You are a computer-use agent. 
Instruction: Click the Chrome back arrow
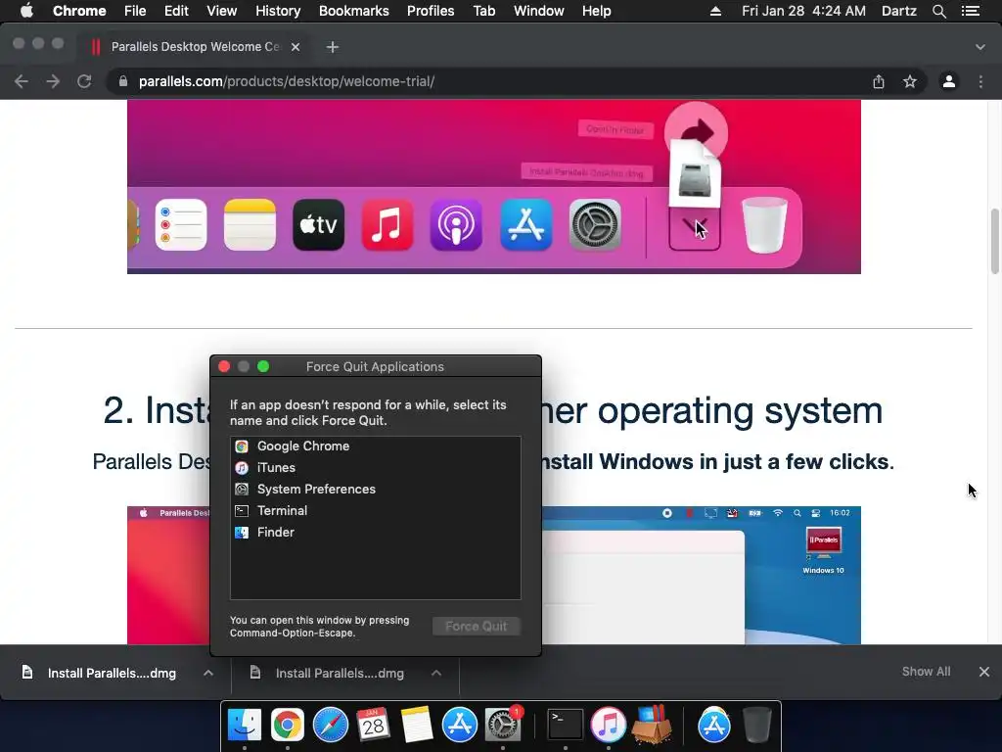pyautogui.click(x=22, y=81)
